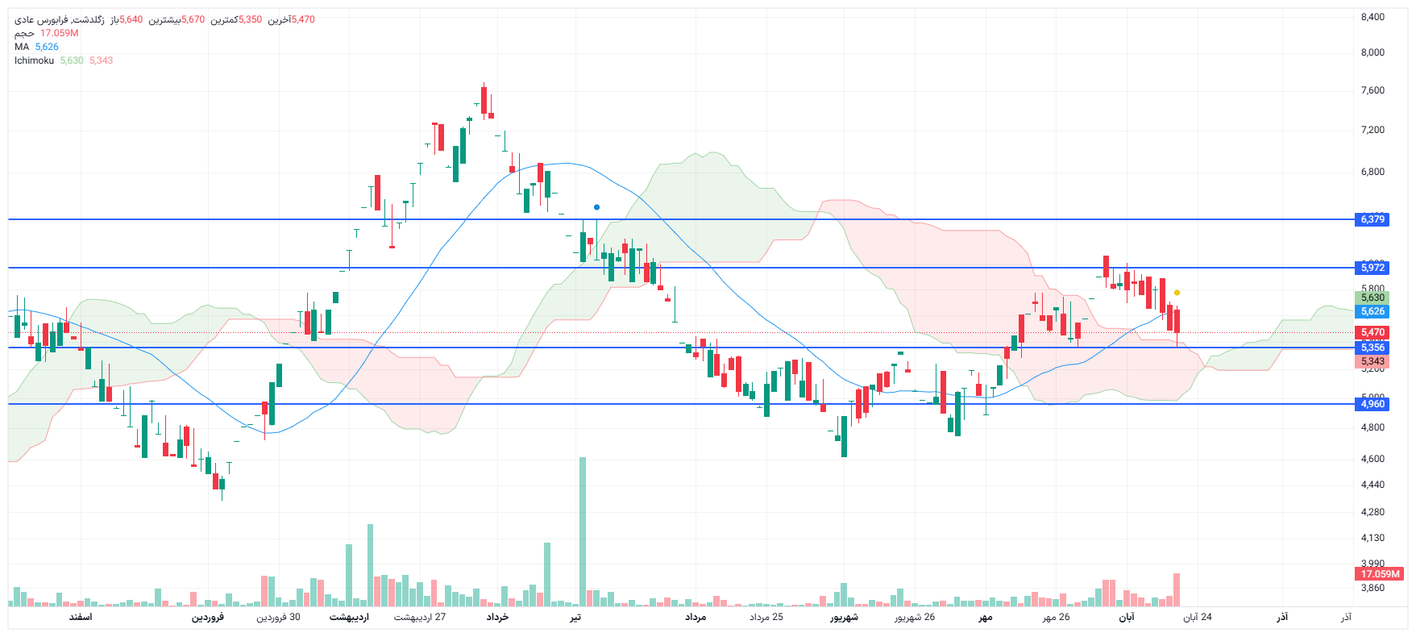
Task: Click the شهریور label on time axis
Action: (844, 617)
